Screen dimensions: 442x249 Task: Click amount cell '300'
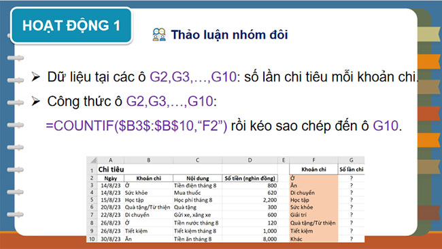tap(250, 208)
